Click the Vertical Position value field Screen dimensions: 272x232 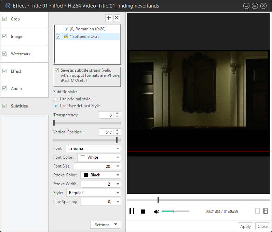[x=106, y=132]
